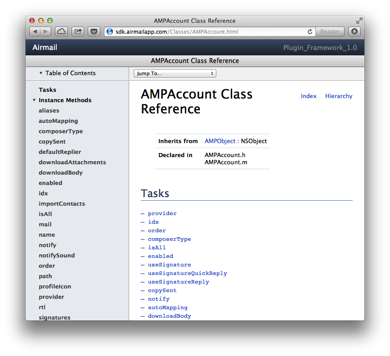Reload the page with refresh icon
Image resolution: width=390 pixels, height=356 pixels.
click(310, 32)
